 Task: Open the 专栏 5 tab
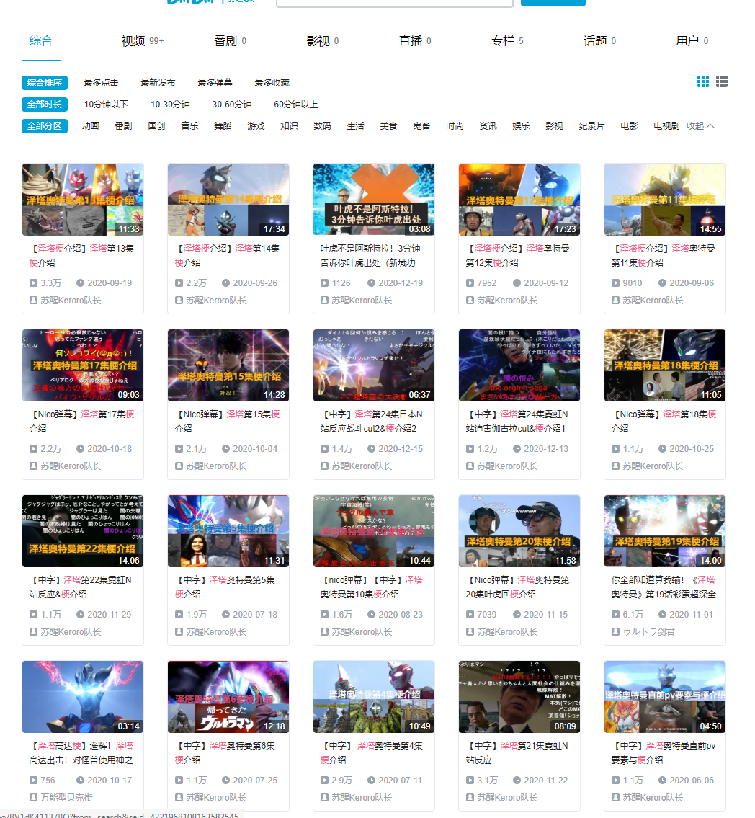click(507, 40)
